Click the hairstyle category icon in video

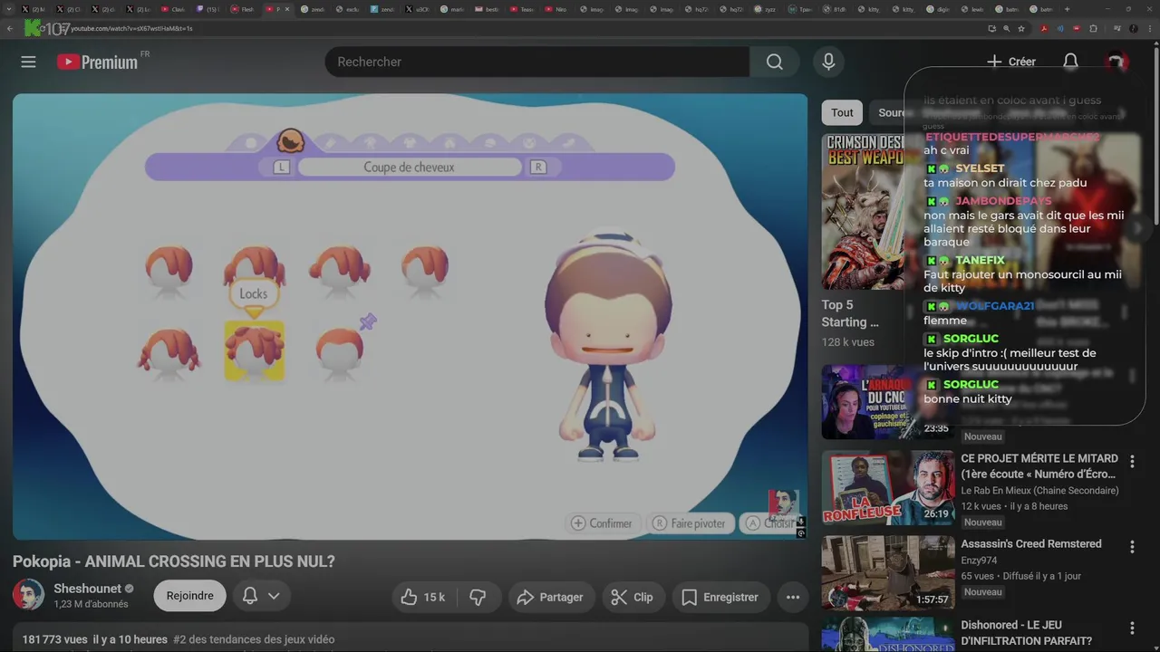[290, 142]
